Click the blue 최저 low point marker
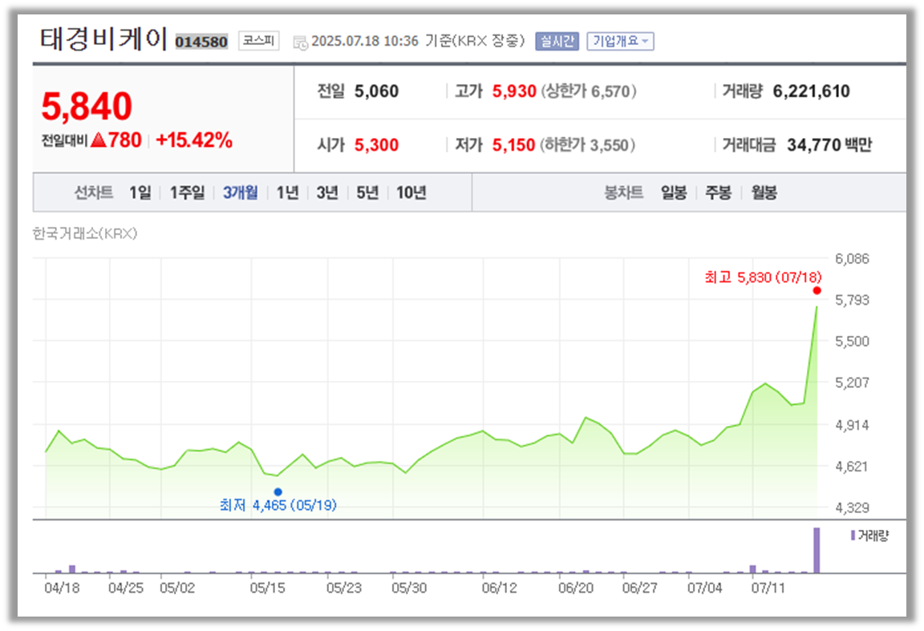Viewport: 924px width, 631px height. (278, 492)
